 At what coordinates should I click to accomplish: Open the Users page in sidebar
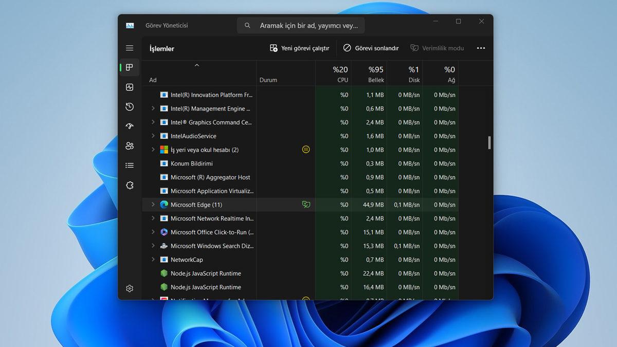(130, 146)
